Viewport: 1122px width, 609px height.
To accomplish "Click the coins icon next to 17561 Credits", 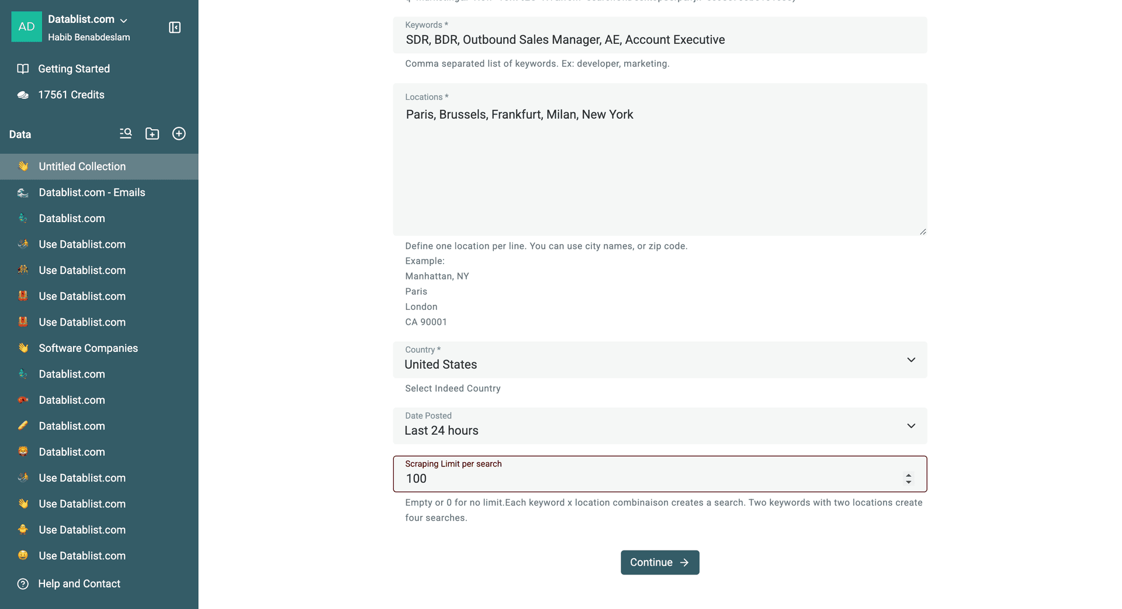I will point(22,94).
